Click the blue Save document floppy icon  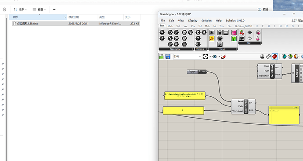168,56
